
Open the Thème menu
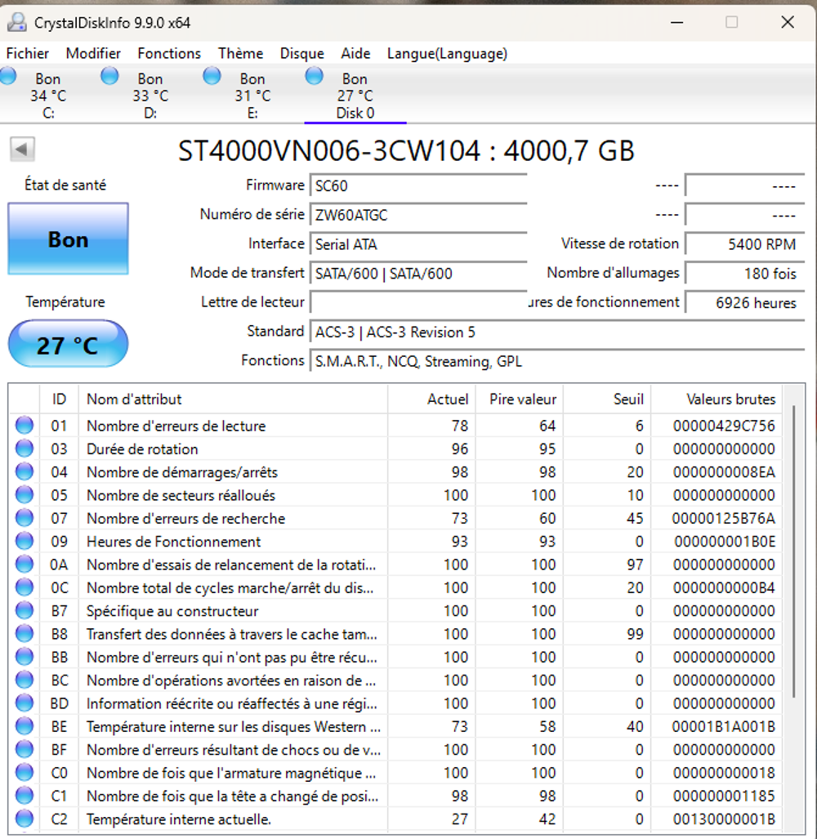click(x=240, y=53)
